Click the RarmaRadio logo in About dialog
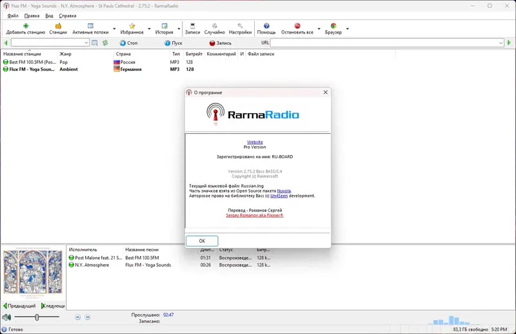The width and height of the screenshot is (516, 334). (x=252, y=114)
